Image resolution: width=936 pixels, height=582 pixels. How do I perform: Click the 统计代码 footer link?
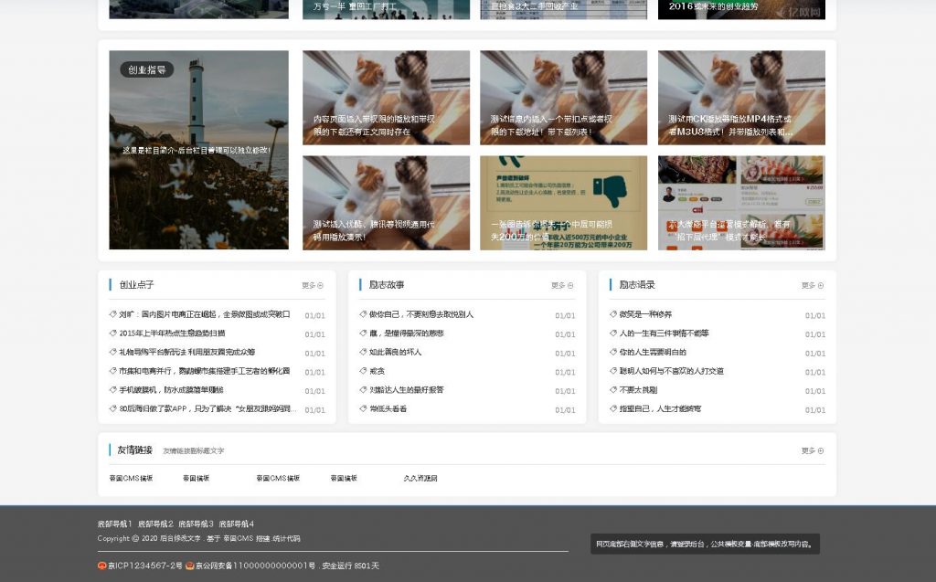tap(286, 538)
